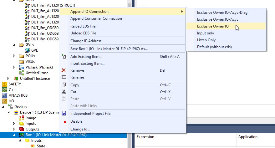Click the SAFETY node icon
Screen dimensions: 275x148
coord(5,84)
